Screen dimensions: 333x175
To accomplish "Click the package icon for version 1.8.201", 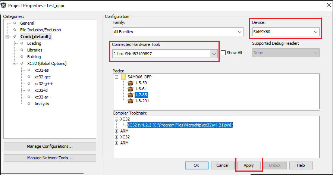I will (x=131, y=101).
